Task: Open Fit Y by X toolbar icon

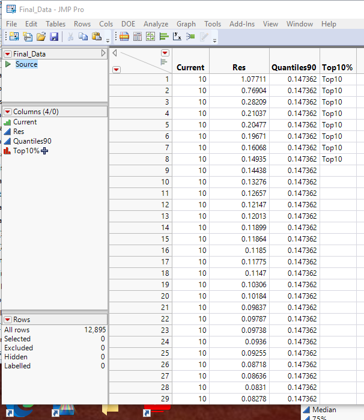Action: click(177, 37)
